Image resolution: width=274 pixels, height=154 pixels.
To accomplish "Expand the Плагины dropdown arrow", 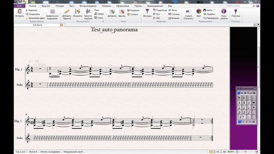I will coord(235,18).
